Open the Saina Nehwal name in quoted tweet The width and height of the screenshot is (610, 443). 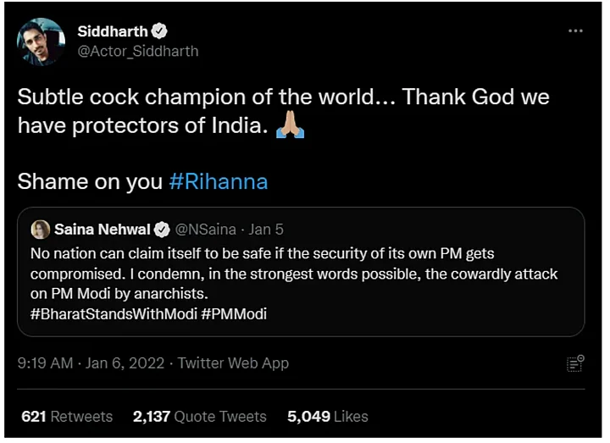click(102, 230)
